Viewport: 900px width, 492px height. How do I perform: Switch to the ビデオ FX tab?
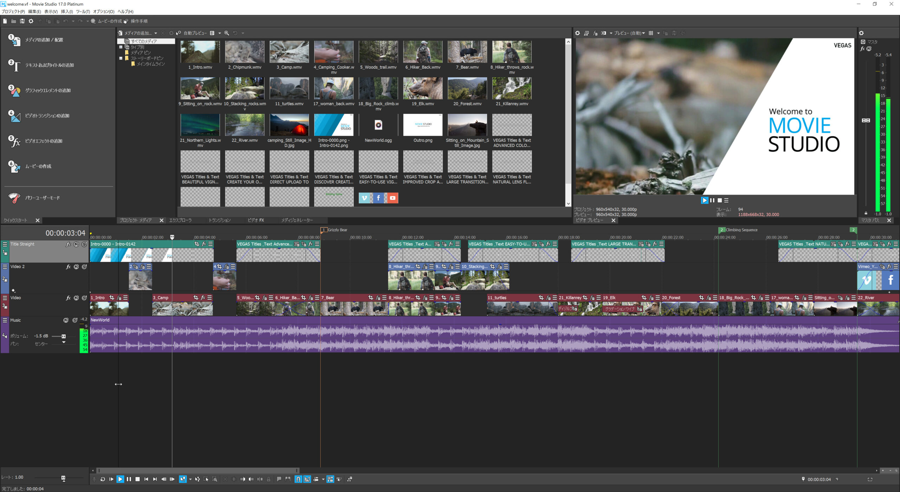[x=256, y=220]
